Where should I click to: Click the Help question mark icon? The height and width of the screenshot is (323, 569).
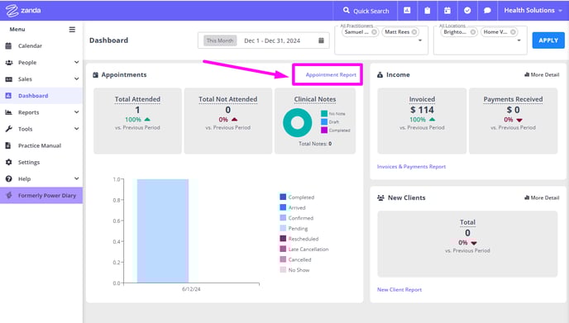[9, 178]
